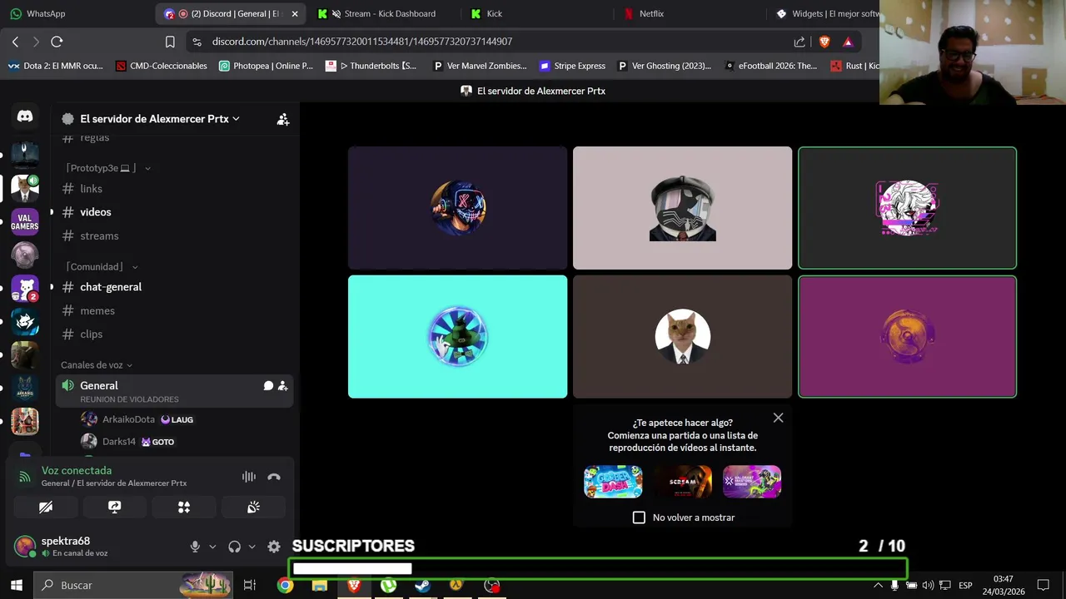
Task: Bookmark this page icon
Action: 170,42
